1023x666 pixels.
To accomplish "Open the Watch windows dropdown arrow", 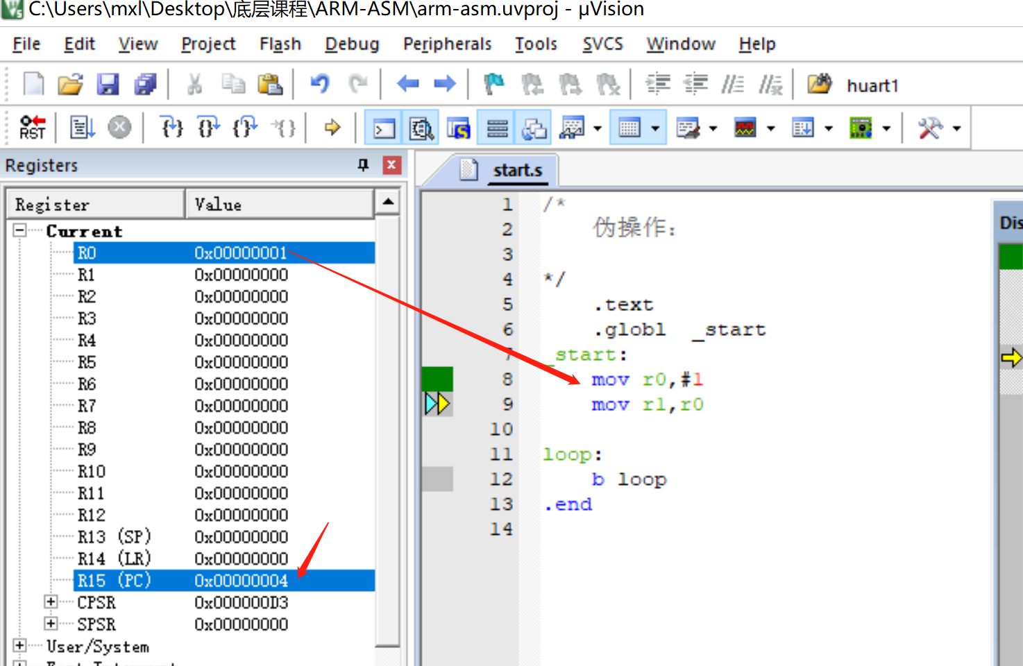I will click(598, 128).
